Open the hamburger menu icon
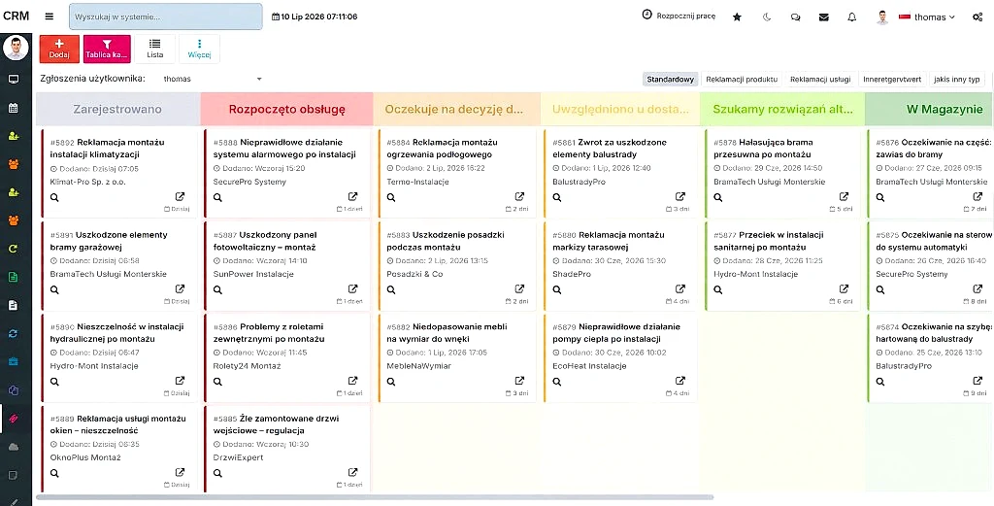 tap(49, 17)
